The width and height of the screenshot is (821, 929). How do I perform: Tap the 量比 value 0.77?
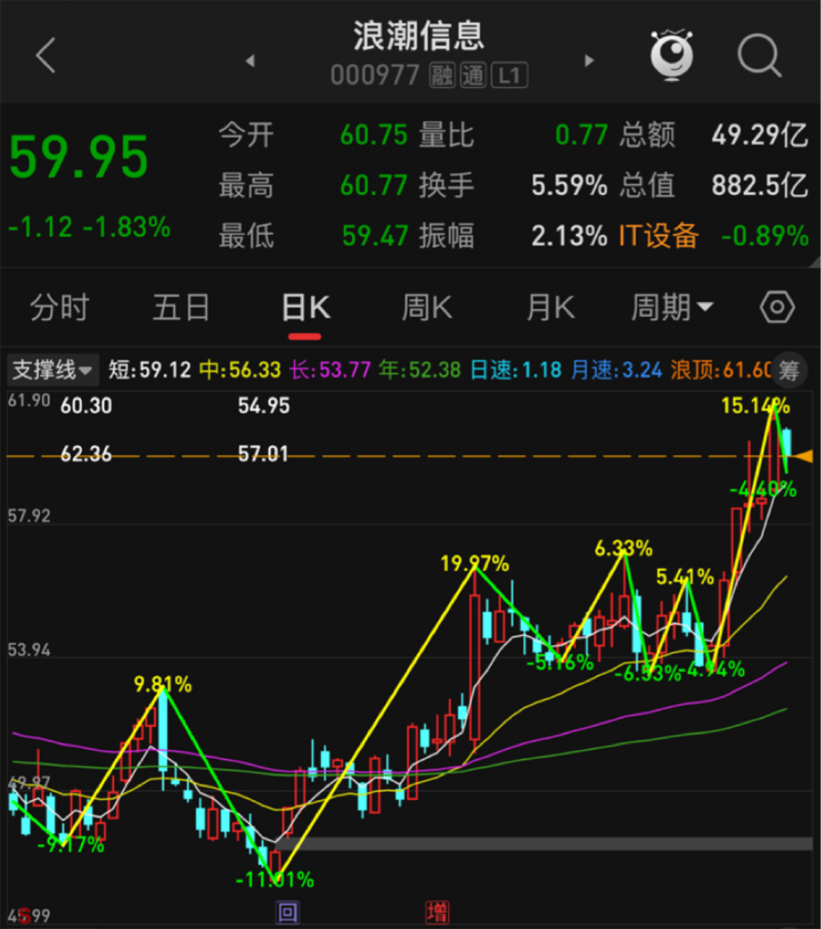click(x=582, y=135)
